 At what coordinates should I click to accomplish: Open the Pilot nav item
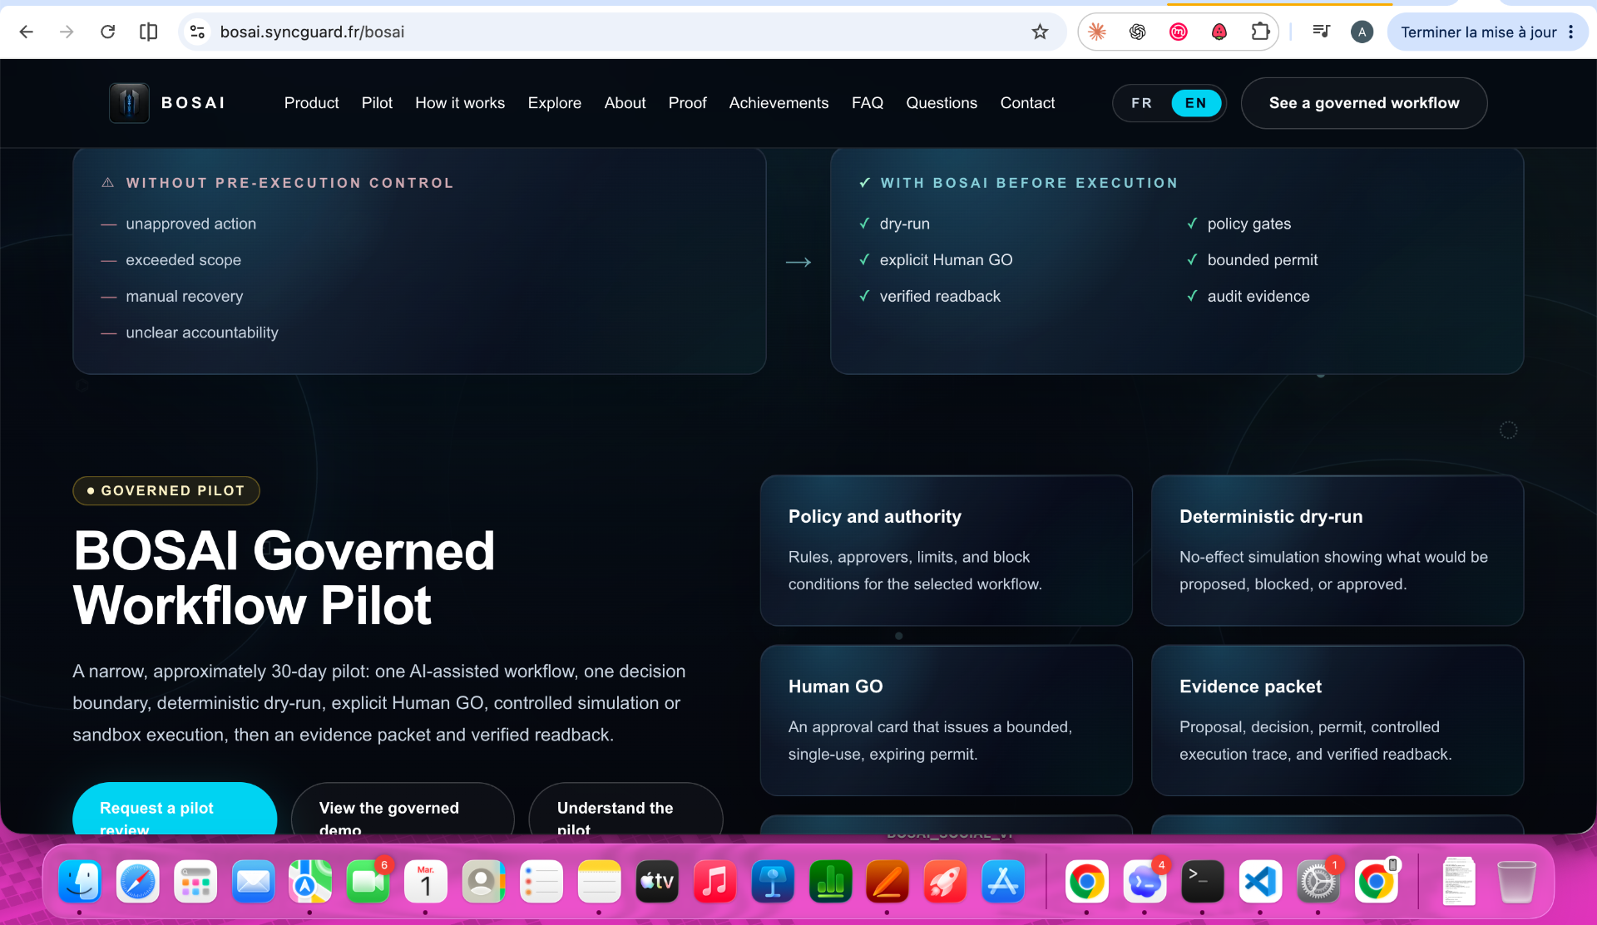[x=377, y=103]
